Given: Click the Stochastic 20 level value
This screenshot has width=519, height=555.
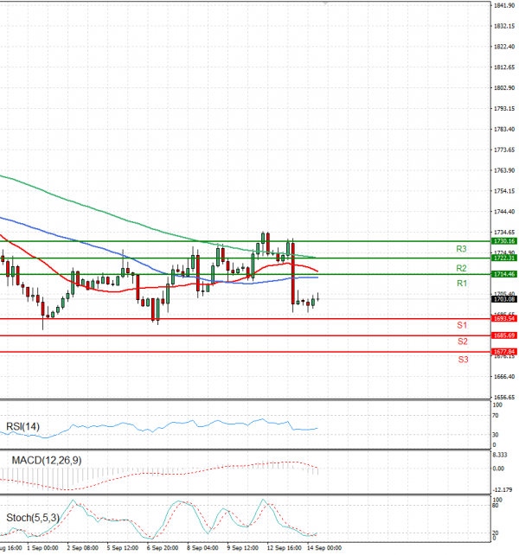Looking at the screenshot, I should pos(496,533).
